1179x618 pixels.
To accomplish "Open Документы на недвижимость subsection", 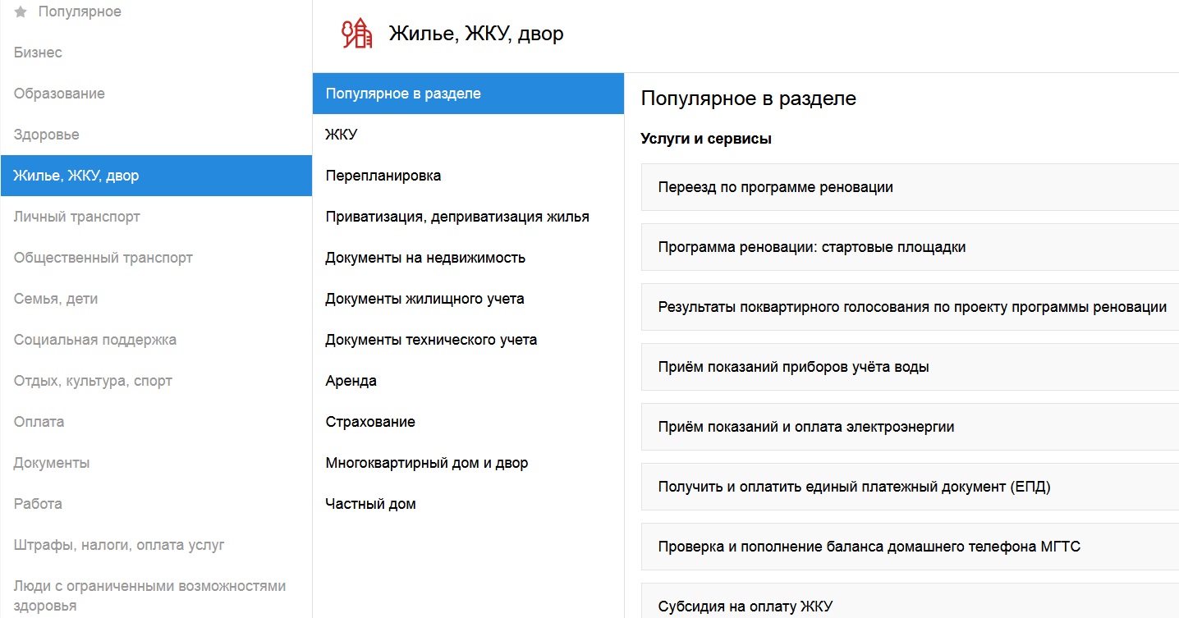I will click(x=425, y=258).
